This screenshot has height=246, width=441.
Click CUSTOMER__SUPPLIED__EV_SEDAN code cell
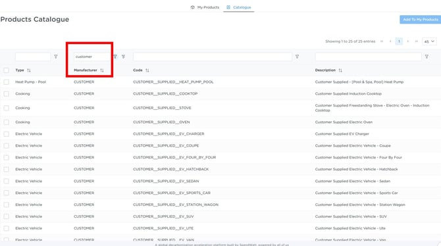pos(166,181)
